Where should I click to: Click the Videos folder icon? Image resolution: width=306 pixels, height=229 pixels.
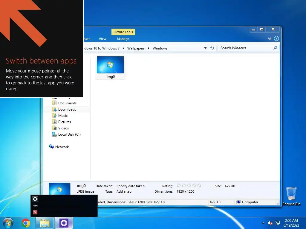(54, 128)
